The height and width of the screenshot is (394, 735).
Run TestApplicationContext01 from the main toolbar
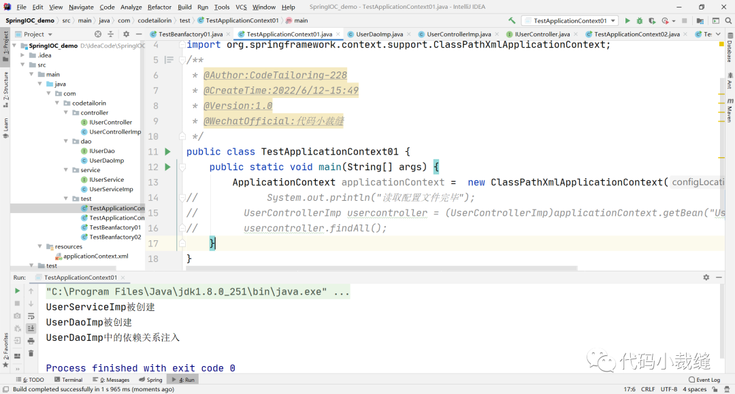point(627,20)
